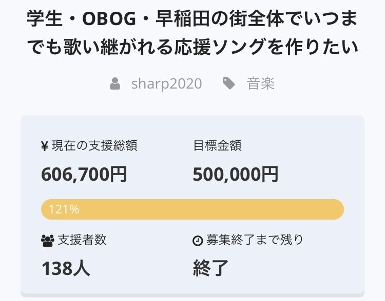
Task: Click the 606,700円 total amount
Action: pyautogui.click(x=84, y=175)
